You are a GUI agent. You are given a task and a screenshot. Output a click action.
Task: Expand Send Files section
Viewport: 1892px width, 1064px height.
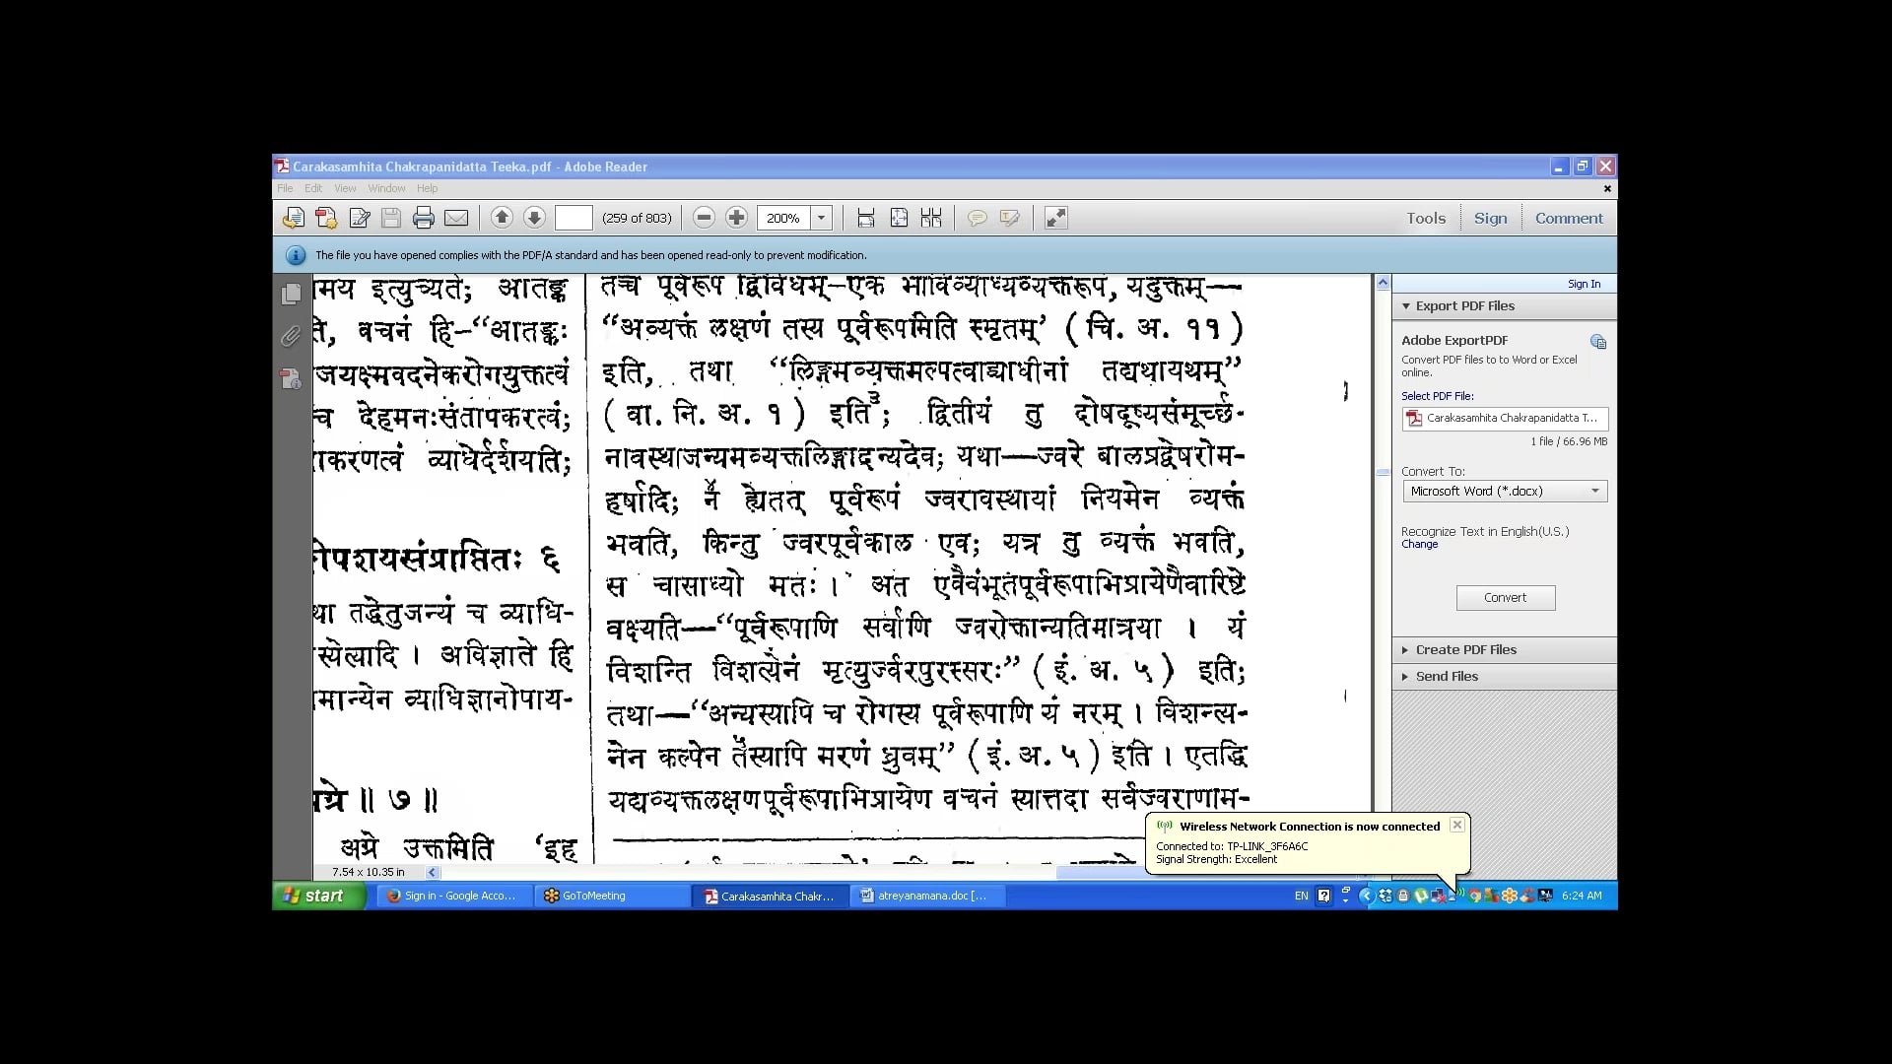click(1446, 676)
